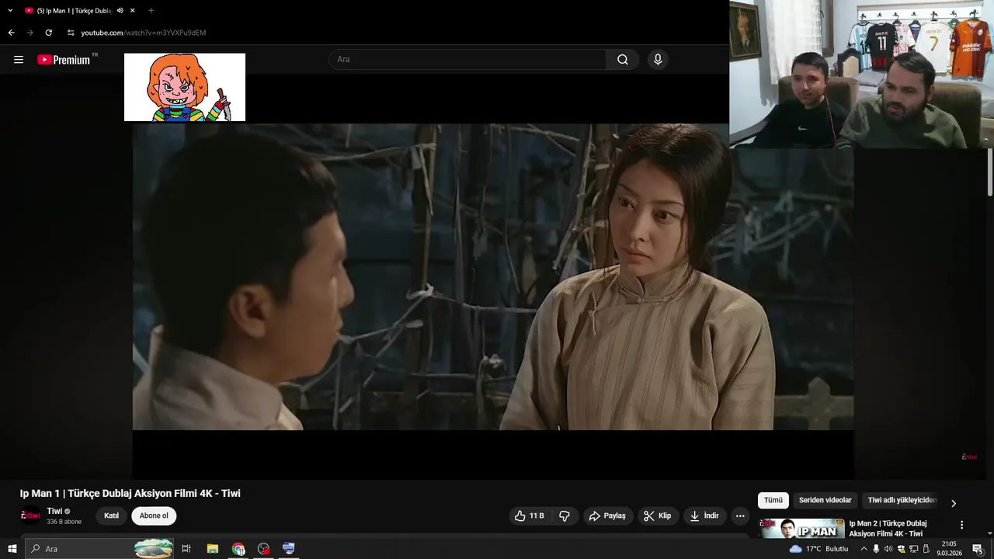Mute tab via speaker icon on tab
The width and height of the screenshot is (994, 559).
point(120,11)
